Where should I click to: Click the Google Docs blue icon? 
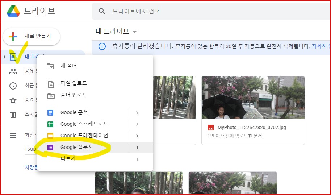coord(50,113)
